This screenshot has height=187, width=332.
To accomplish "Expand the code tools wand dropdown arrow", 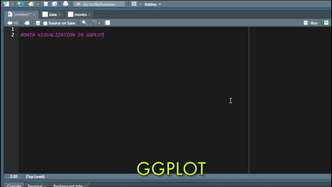I will [99, 23].
